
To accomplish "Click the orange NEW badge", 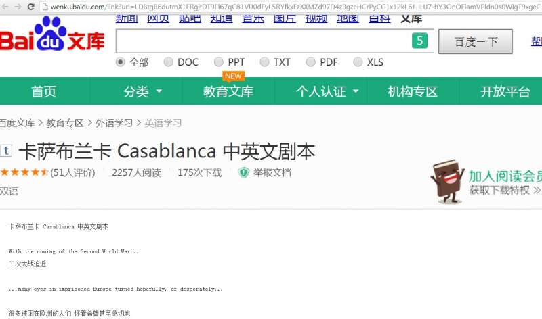I will click(233, 76).
